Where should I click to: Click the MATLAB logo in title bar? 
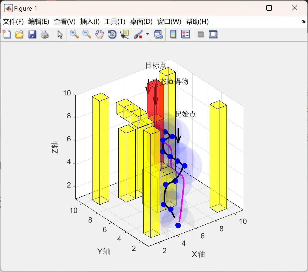point(8,8)
